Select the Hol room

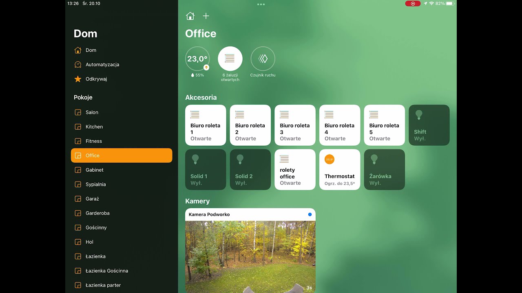122,242
